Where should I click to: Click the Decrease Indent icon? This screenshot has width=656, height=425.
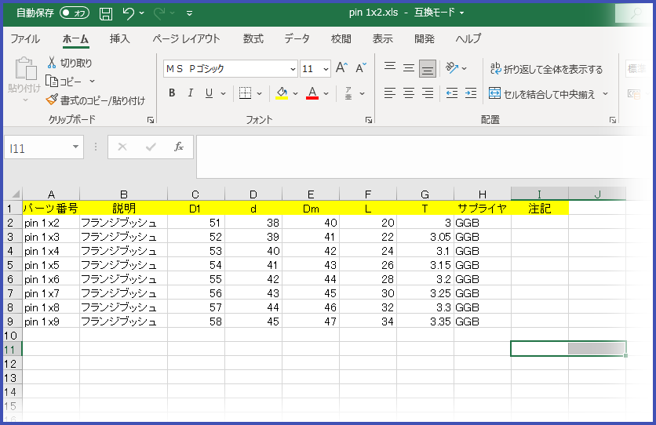click(452, 93)
